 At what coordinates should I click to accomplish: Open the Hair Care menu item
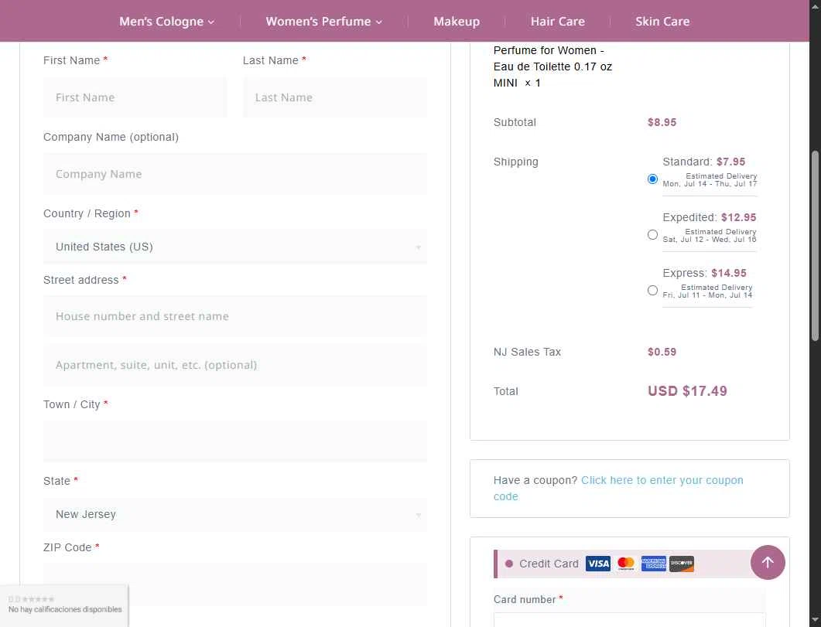point(557,22)
